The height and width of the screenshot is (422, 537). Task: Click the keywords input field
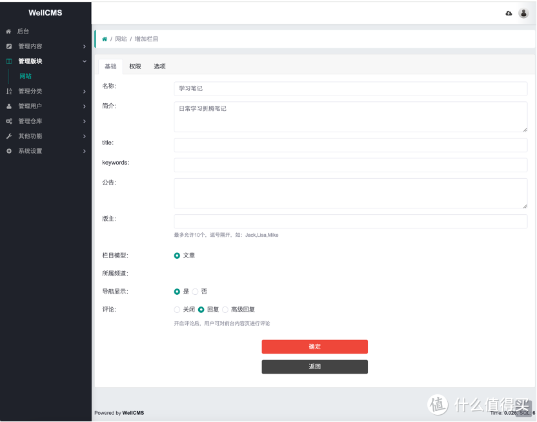pos(350,165)
